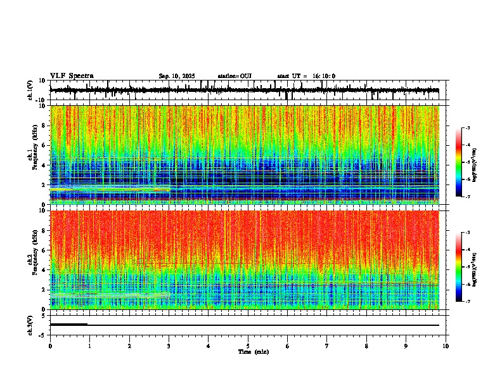This screenshot has height=388, width=502.
Task: Click the ch.2 colorbar "log(PSD)" unit label
Action: 475,269
